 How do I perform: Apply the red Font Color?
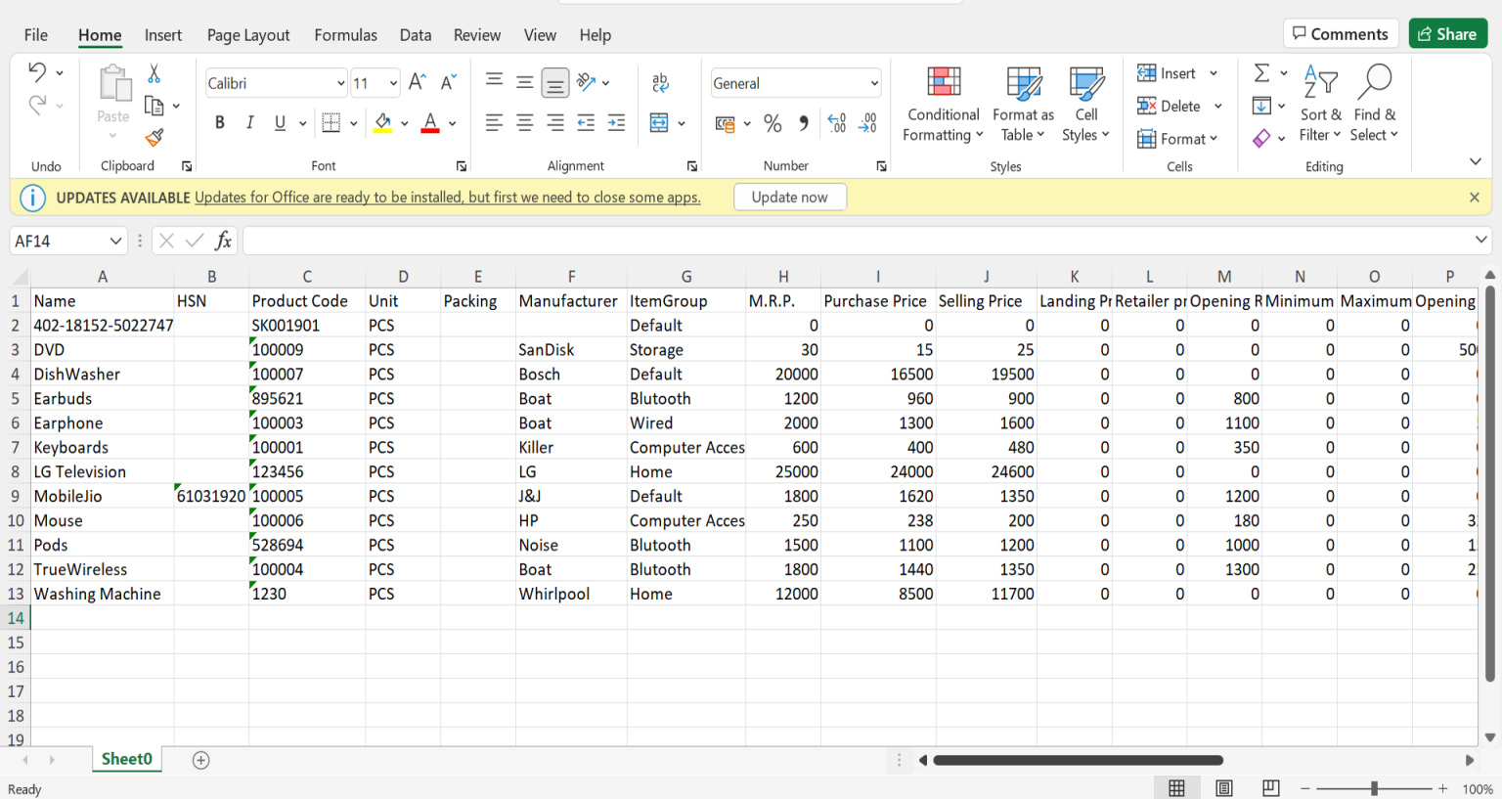[x=430, y=122]
